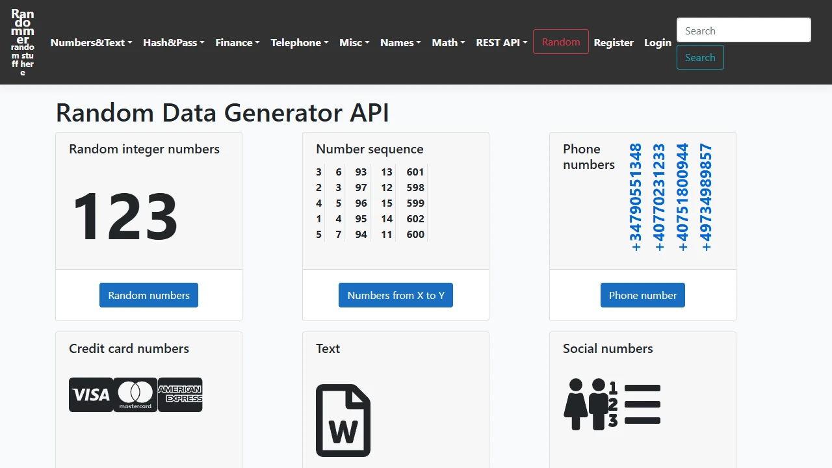
Task: Click the numbered list icon in Social numbers card
Action: click(642, 404)
